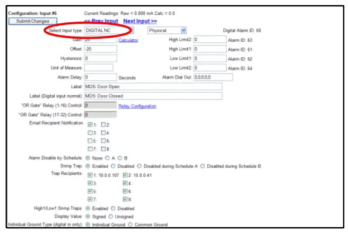Uncheck Trap Recipient 2 10.0.0.41
This screenshot has height=232, width=348.
tap(125, 175)
